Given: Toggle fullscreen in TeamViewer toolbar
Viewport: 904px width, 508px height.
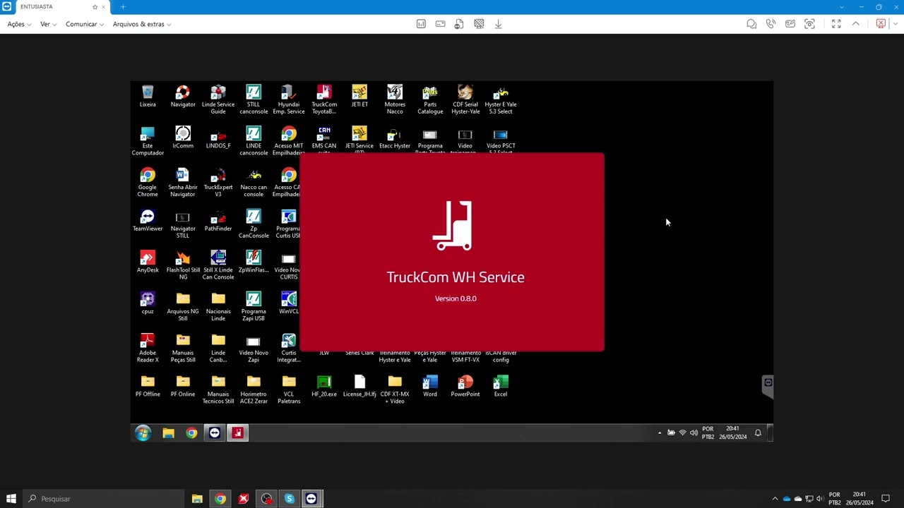Looking at the screenshot, I should (836, 24).
